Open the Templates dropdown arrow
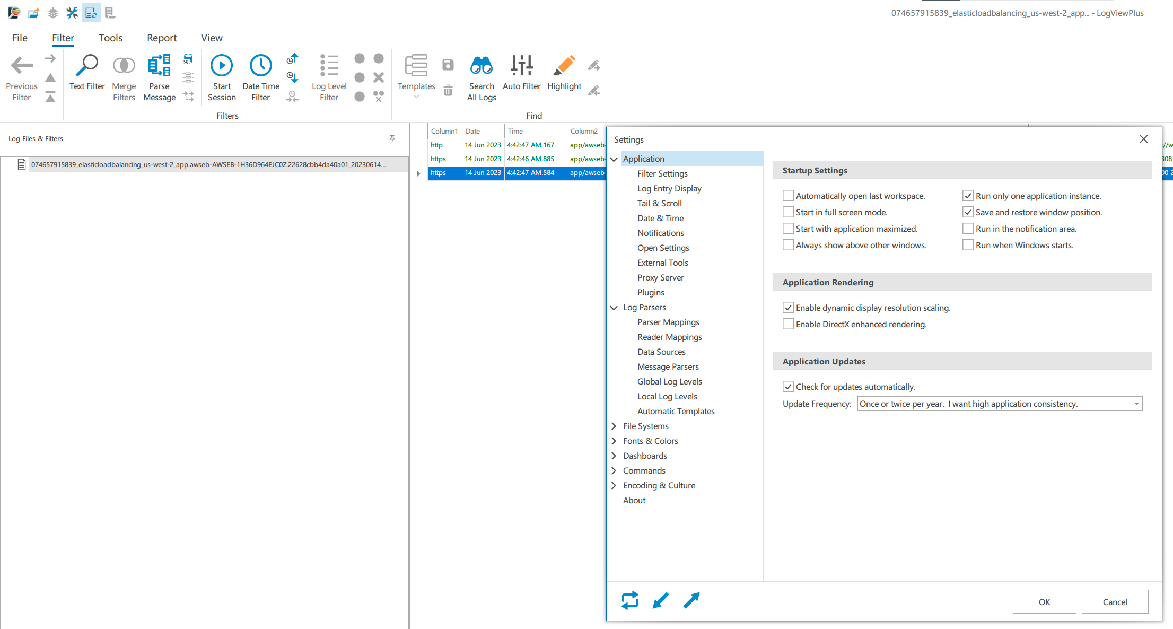This screenshot has height=629, width=1173. point(416,97)
